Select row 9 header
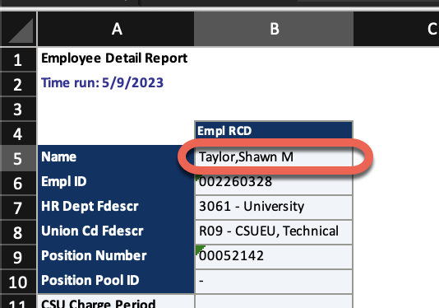 click(x=18, y=257)
